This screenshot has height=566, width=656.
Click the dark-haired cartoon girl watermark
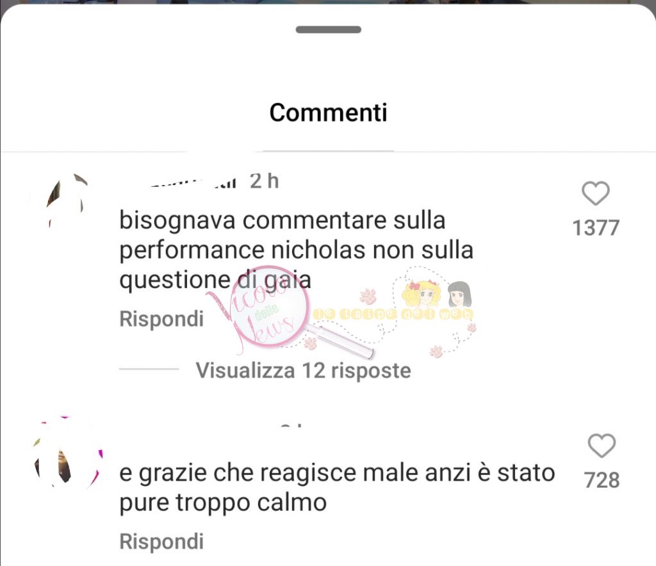click(x=459, y=295)
